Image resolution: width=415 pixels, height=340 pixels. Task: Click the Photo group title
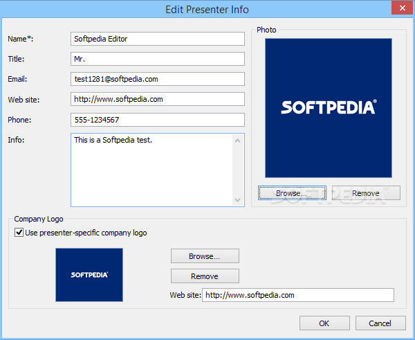coord(266,30)
